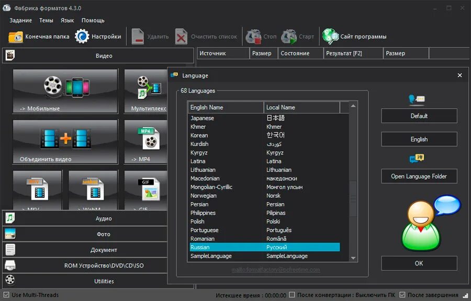Click the film reel Utilities icon

point(10,280)
